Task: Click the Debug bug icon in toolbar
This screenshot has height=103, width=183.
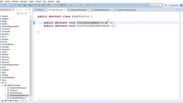Action: (19, 5)
